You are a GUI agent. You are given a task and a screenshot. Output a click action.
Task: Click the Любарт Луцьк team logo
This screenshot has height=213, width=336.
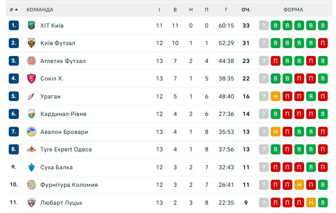31,203
